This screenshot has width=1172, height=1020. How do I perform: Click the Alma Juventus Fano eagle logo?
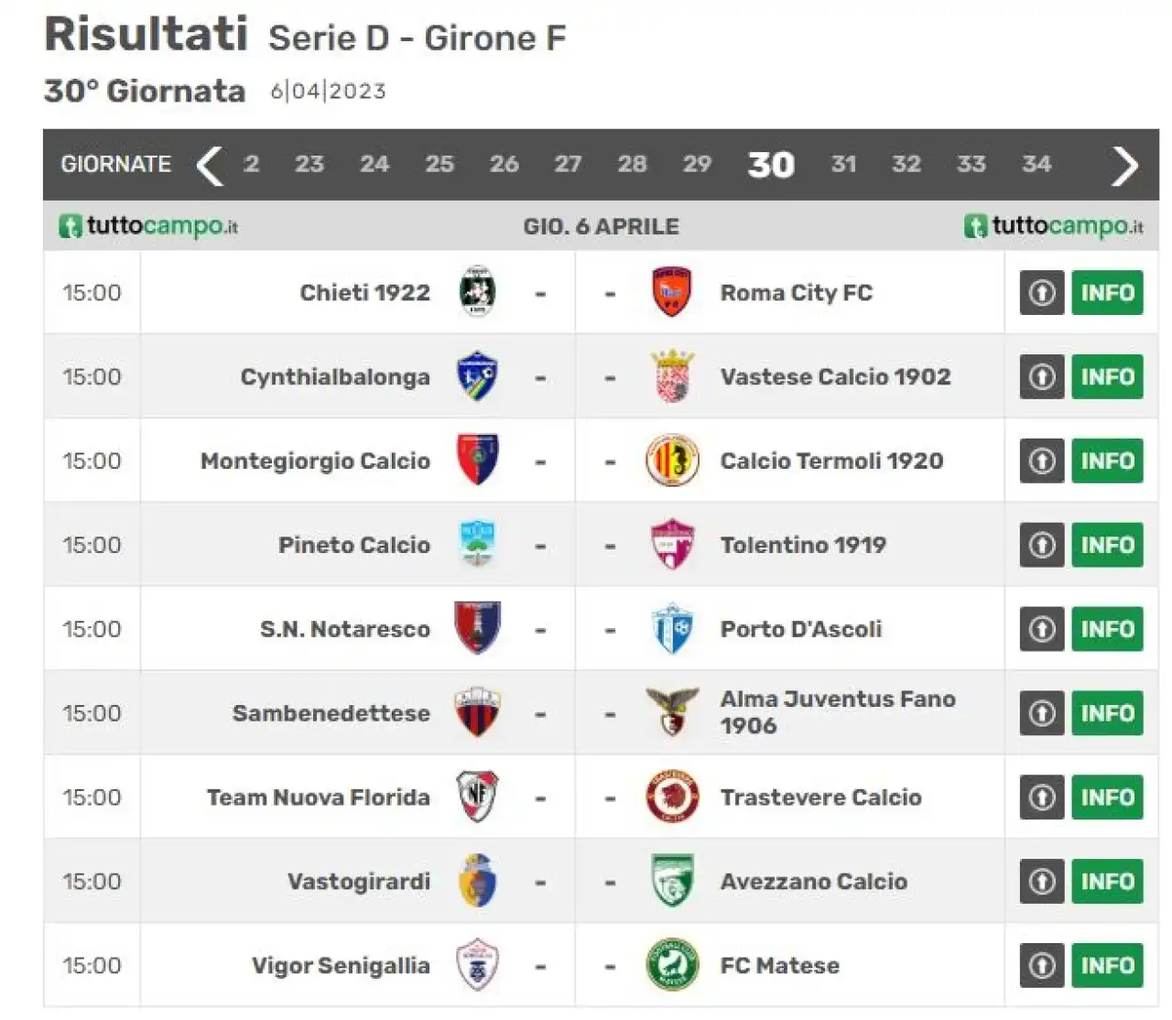coord(672,712)
